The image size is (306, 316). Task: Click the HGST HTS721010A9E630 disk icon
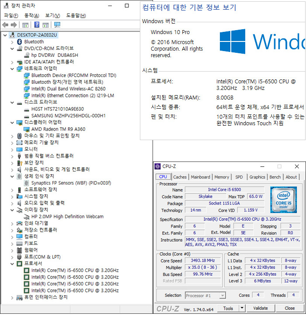pos(26,110)
